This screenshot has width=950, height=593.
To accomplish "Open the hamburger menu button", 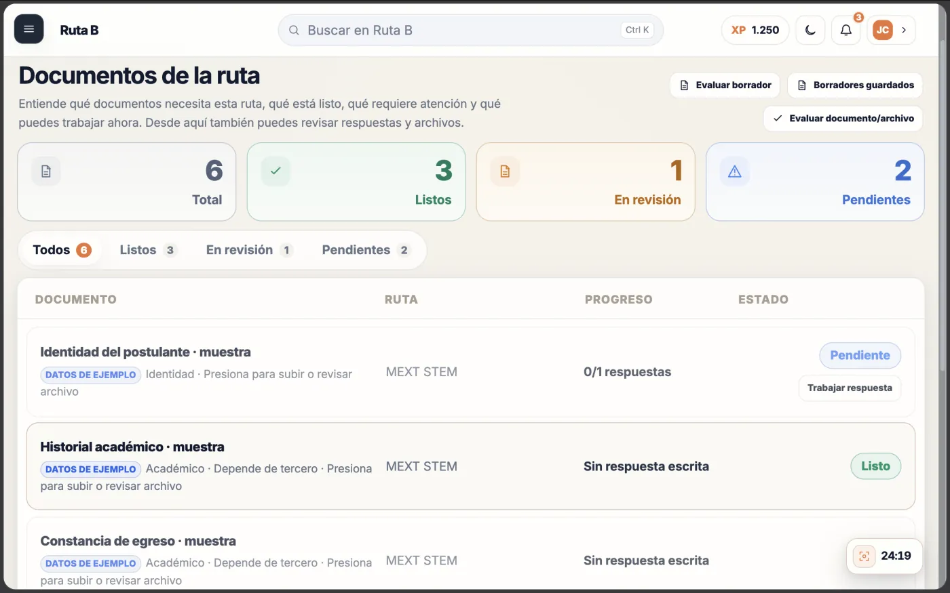I will (29, 29).
